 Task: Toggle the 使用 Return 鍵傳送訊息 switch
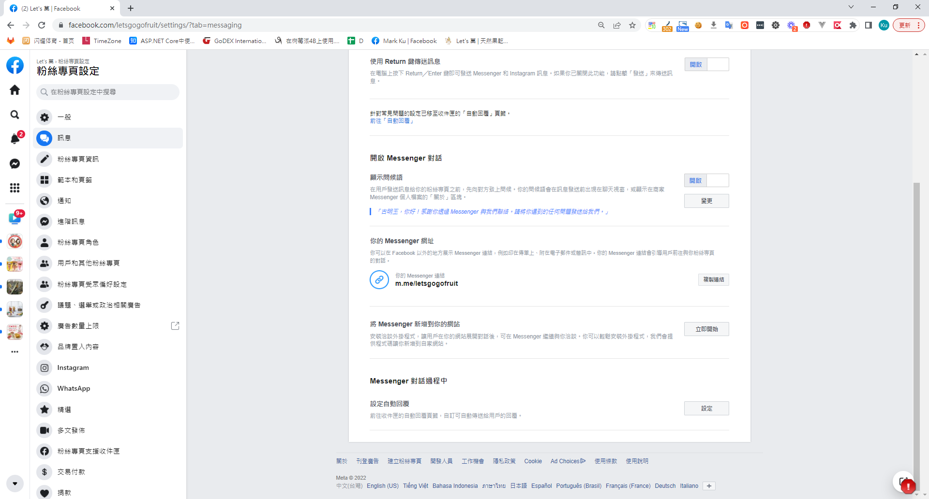pyautogui.click(x=706, y=64)
